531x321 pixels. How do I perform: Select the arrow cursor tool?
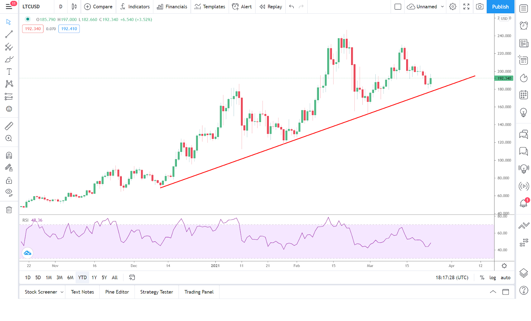pyautogui.click(x=9, y=22)
